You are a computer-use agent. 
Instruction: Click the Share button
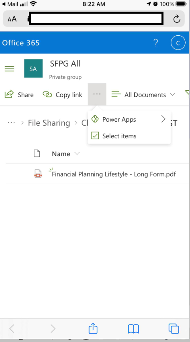19,95
